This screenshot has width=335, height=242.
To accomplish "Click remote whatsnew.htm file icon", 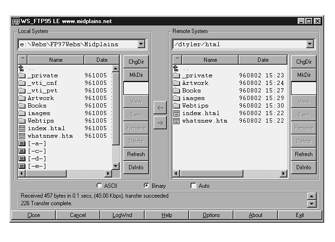I will tap(176, 121).
